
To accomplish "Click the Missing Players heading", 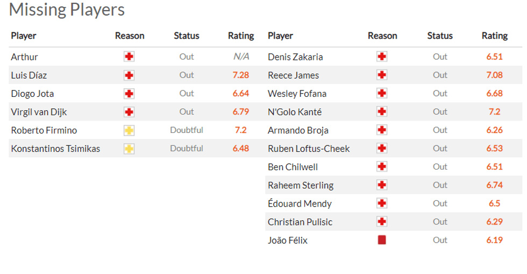I will pos(67,10).
